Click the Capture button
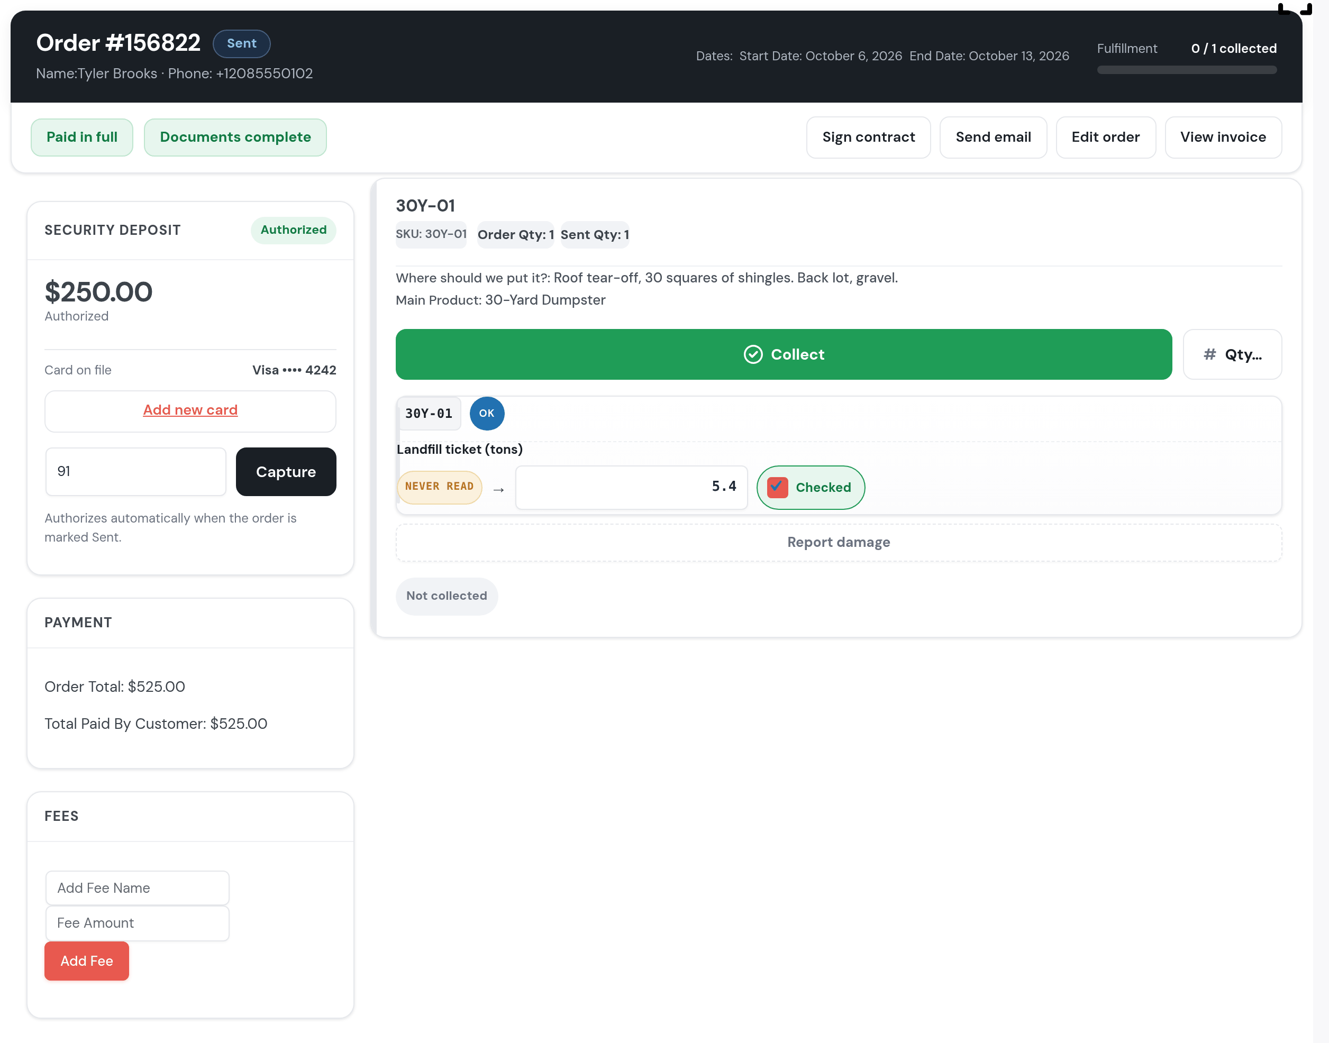The width and height of the screenshot is (1329, 1043). tap(286, 471)
